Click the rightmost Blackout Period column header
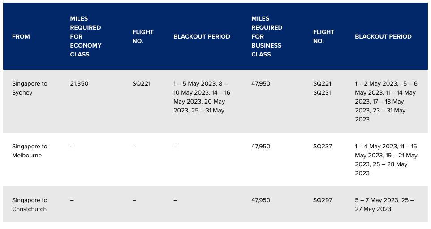431x229 pixels. pyautogui.click(x=383, y=37)
